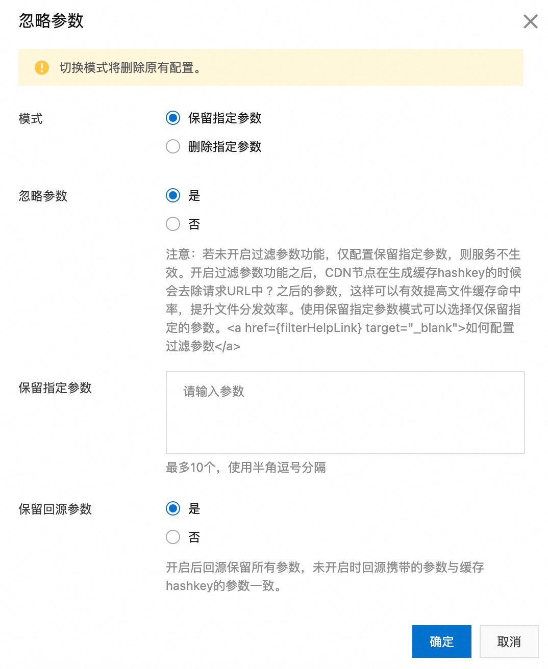
Task: Click the 模式 field label
Action: 31,119
